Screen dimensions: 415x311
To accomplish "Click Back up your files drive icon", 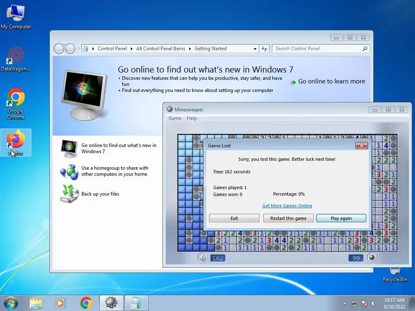I will point(69,194).
